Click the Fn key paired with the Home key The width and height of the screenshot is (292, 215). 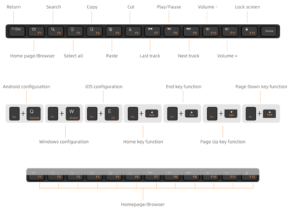tap(133, 114)
